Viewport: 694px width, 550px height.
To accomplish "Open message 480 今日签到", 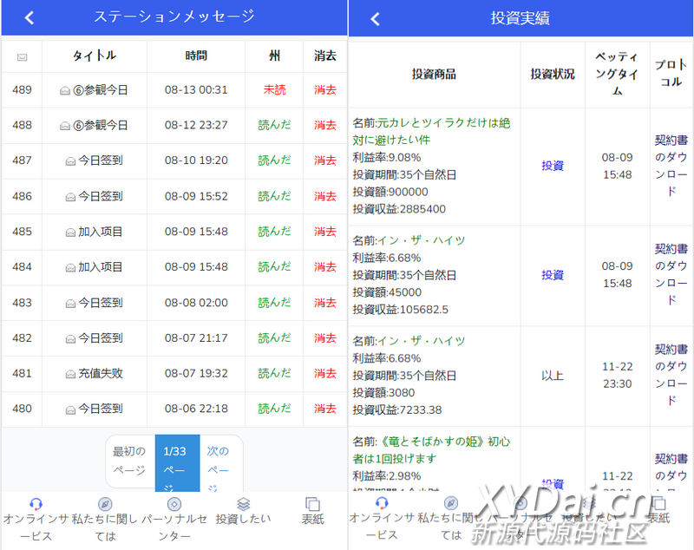I will tap(94, 409).
